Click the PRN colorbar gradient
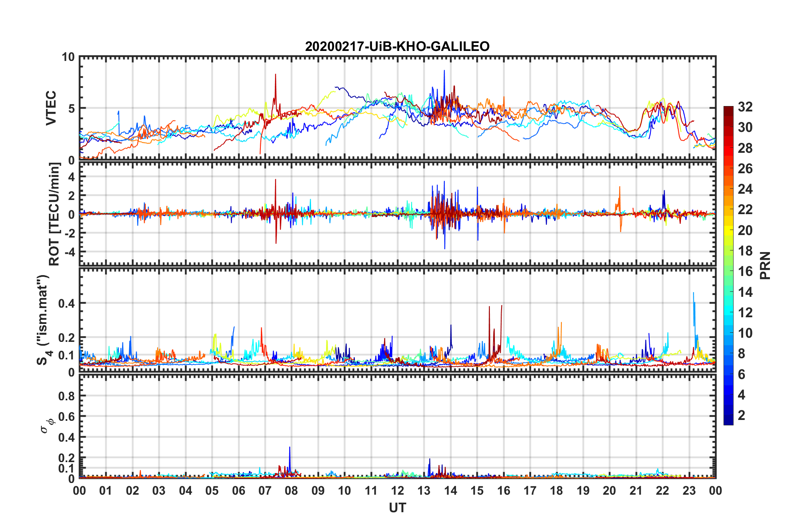The width and height of the screenshot is (795, 531). point(728,265)
